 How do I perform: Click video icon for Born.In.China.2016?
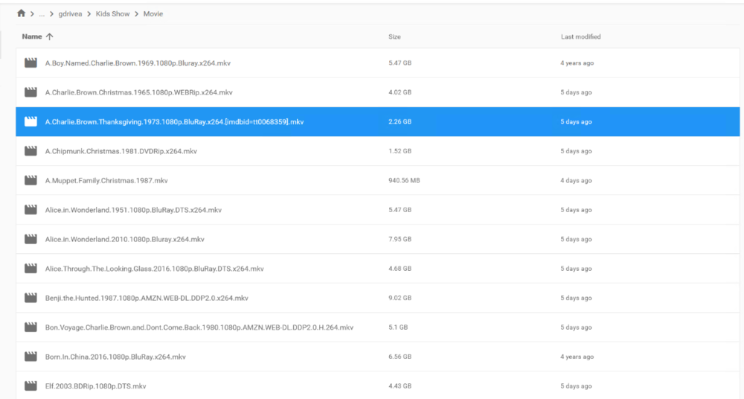(x=31, y=357)
